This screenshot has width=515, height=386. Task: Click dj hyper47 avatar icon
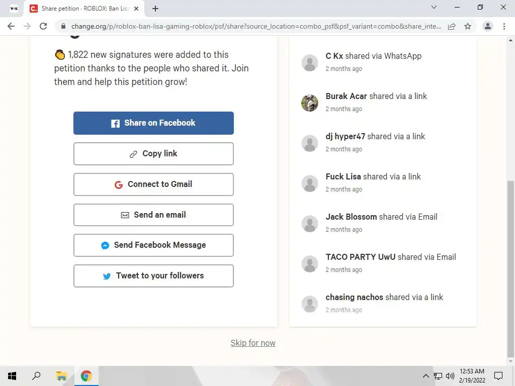(310, 143)
